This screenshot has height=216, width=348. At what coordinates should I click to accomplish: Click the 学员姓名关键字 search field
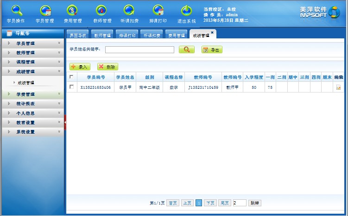click(139, 49)
